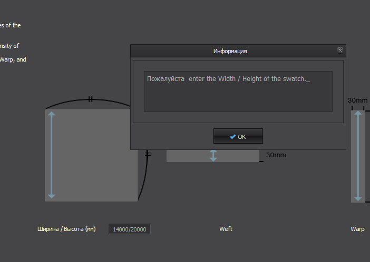The height and width of the screenshot is (262, 370).
Task: Confirm the dialog with the OK button
Action: coord(238,136)
